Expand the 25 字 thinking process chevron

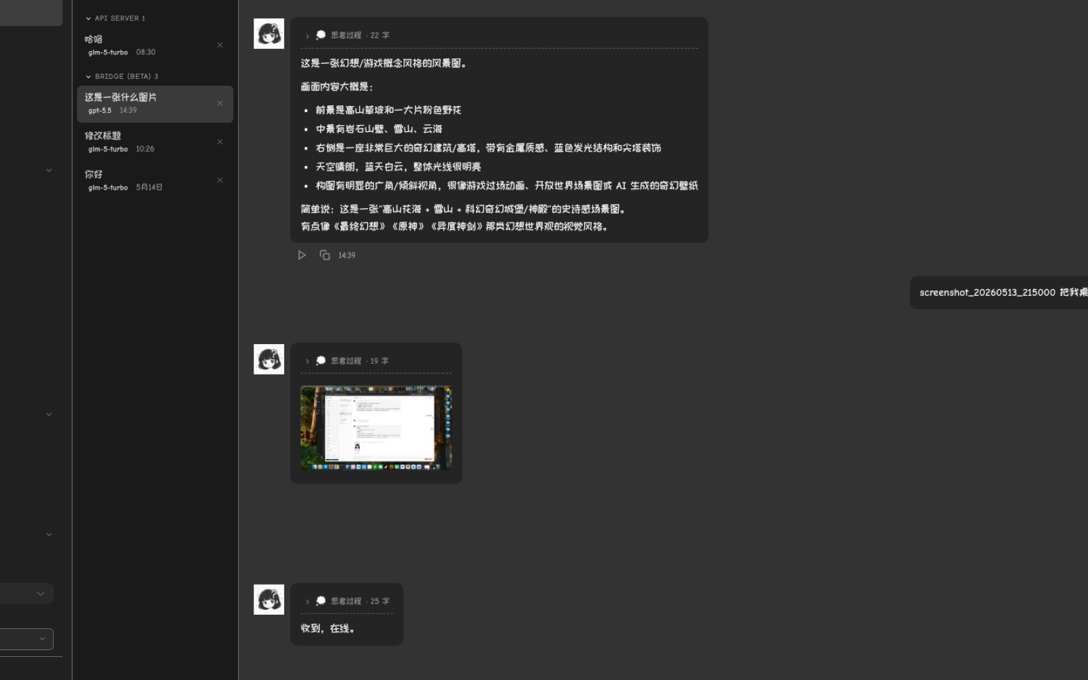pos(307,602)
